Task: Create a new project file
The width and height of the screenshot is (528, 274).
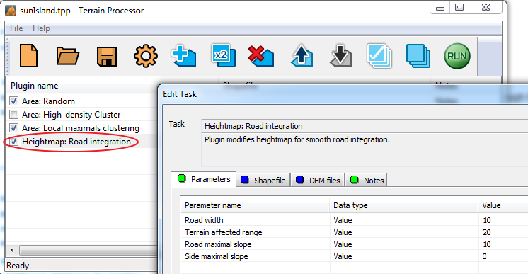Action: tap(28, 56)
